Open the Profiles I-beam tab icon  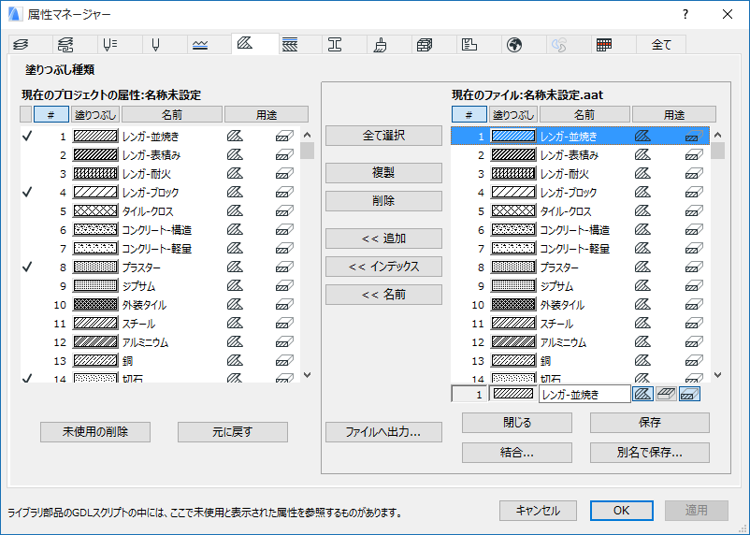pos(335,45)
